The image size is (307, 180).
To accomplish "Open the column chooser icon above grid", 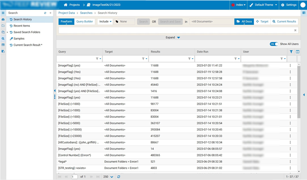I will pyautogui.click(x=297, y=52).
